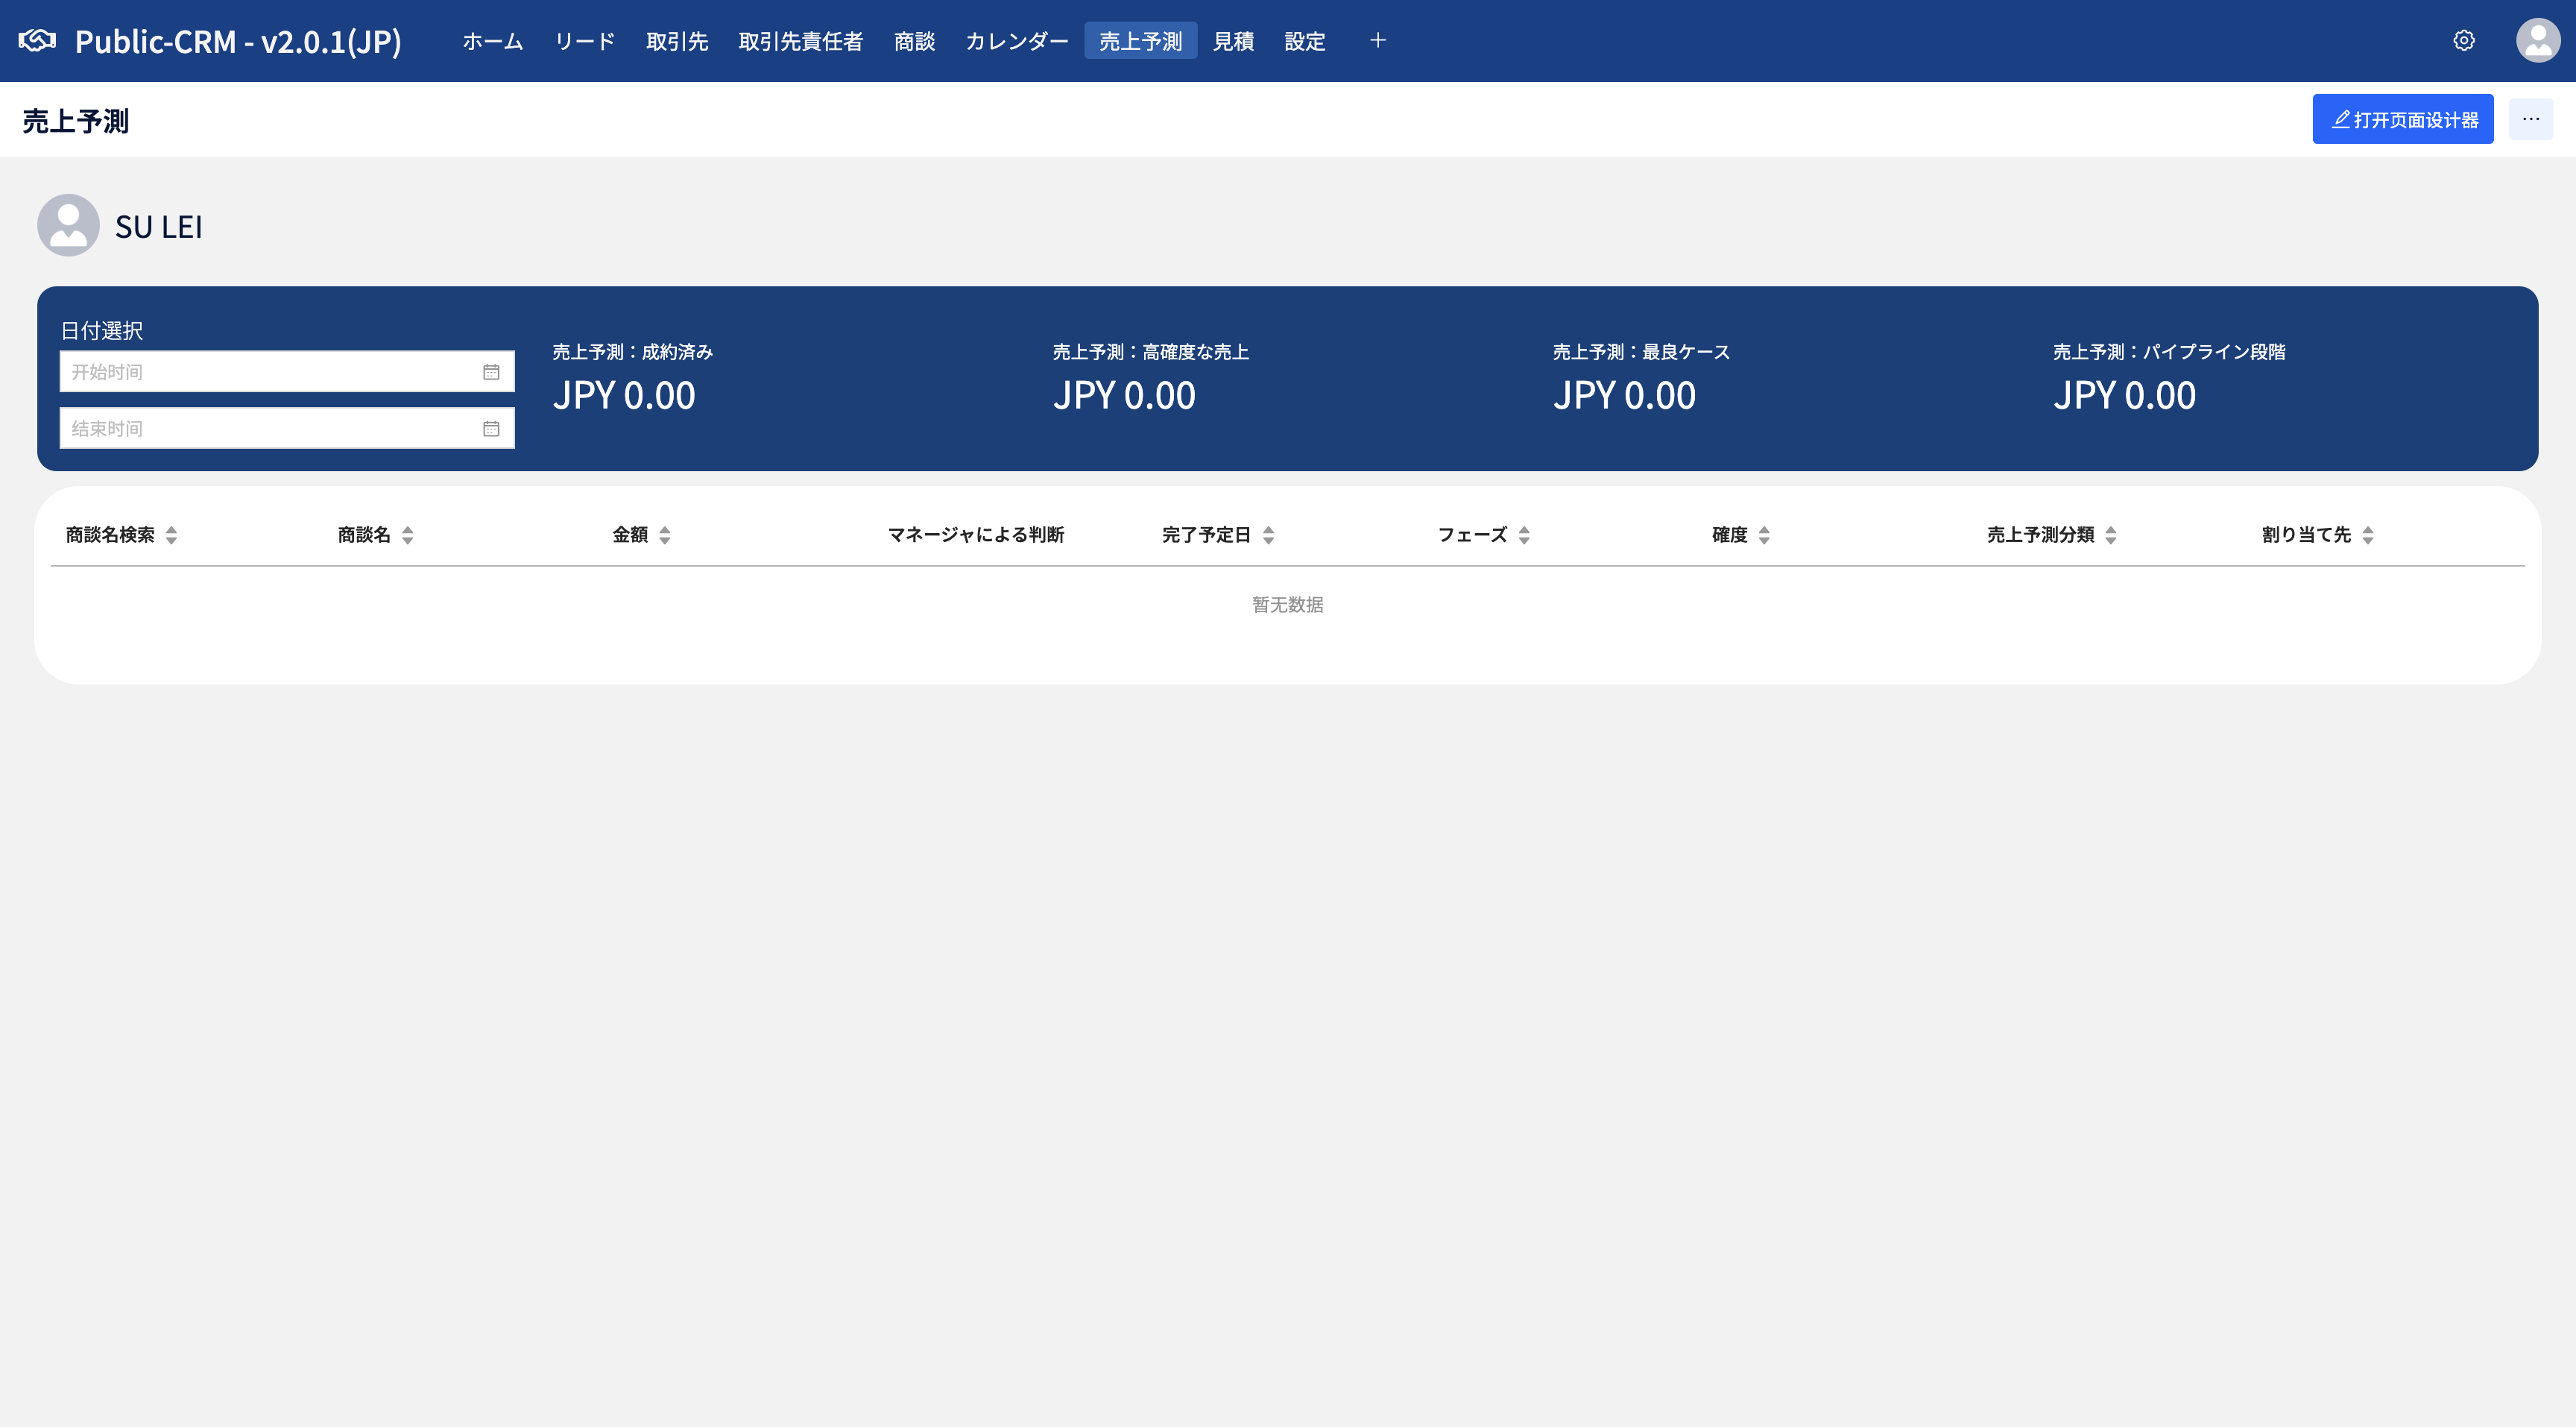Sort the table by 完了予定日 column
Image resolution: width=2576 pixels, height=1427 pixels.
point(1268,534)
